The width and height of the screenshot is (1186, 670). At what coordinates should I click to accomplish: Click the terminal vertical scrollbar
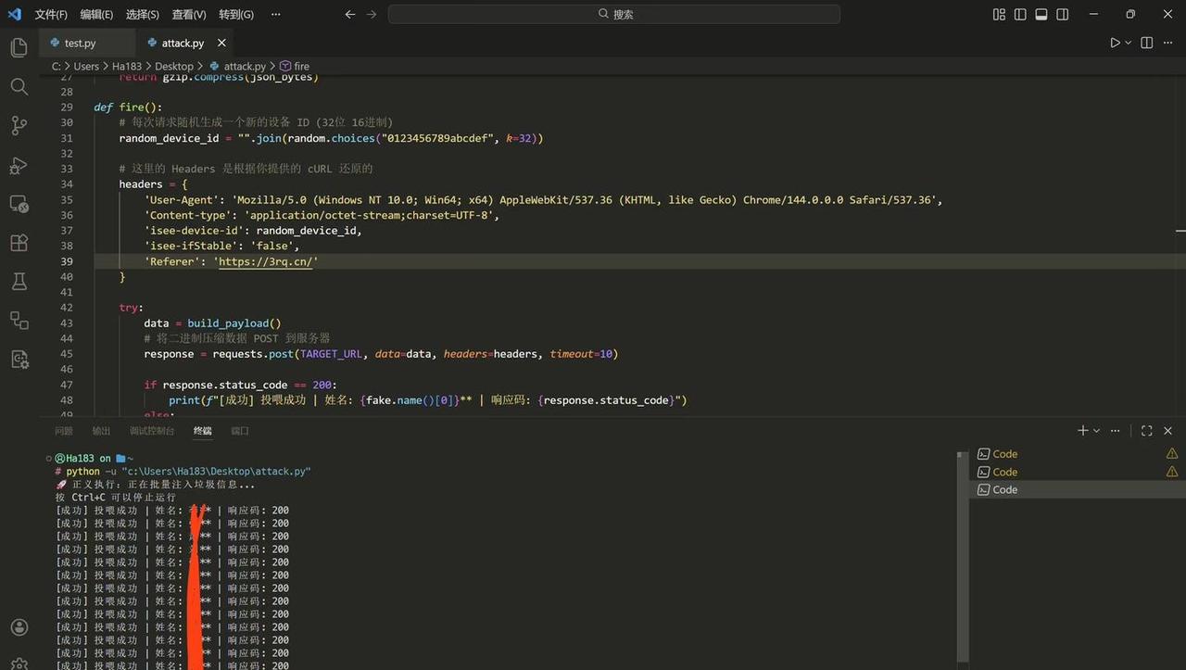click(964, 556)
